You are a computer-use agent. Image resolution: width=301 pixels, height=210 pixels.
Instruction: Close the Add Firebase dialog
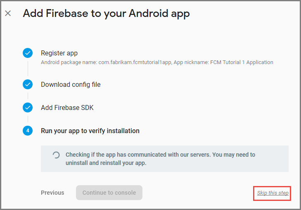[x=8, y=13]
